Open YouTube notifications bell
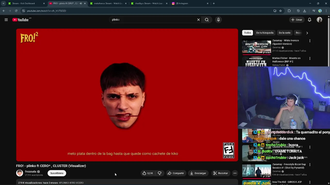 point(310,20)
